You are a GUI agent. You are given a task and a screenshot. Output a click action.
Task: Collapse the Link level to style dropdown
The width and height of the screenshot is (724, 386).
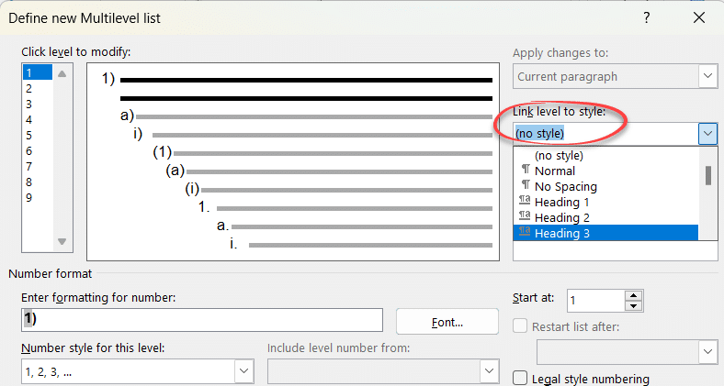tap(707, 134)
